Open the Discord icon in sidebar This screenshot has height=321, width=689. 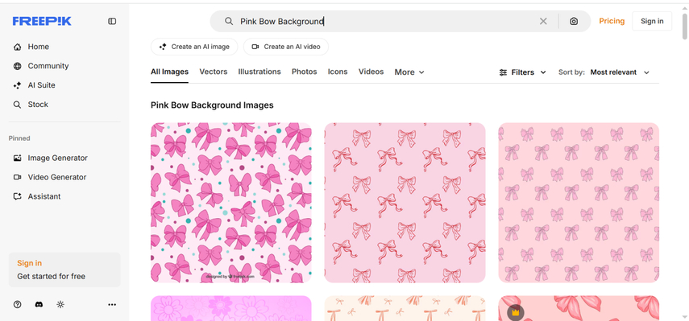click(x=39, y=304)
